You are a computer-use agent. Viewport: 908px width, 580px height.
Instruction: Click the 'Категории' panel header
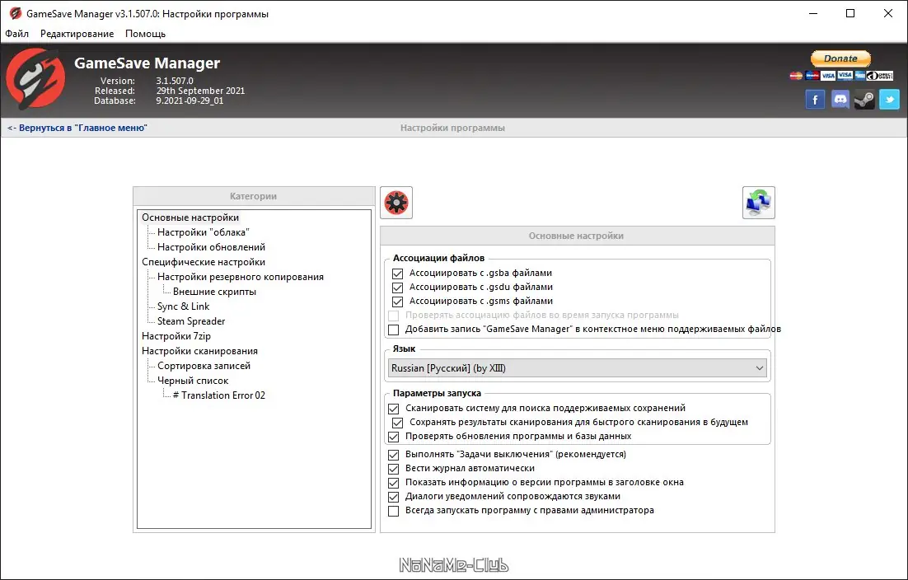(254, 196)
